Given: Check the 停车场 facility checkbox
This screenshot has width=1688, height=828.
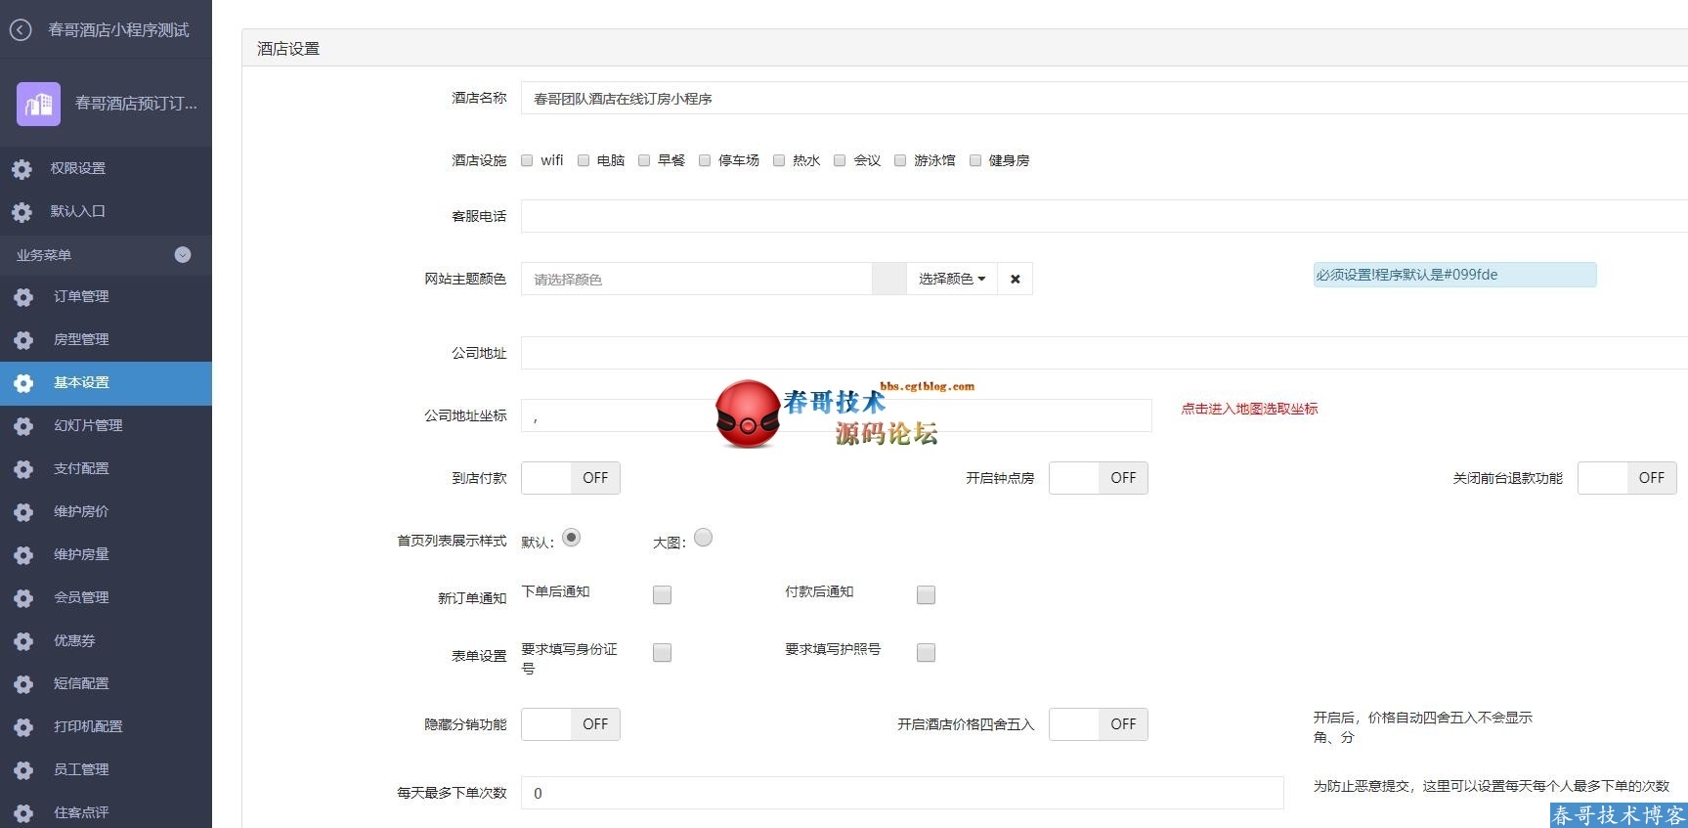Looking at the screenshot, I should point(705,160).
